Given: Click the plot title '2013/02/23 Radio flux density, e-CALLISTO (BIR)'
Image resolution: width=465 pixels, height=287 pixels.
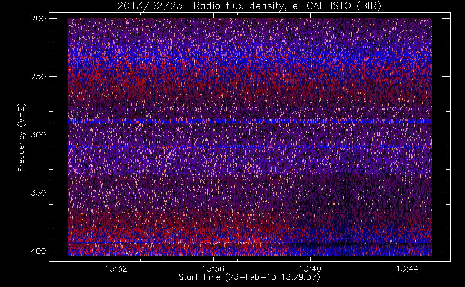Looking at the screenshot, I should pos(249,6).
